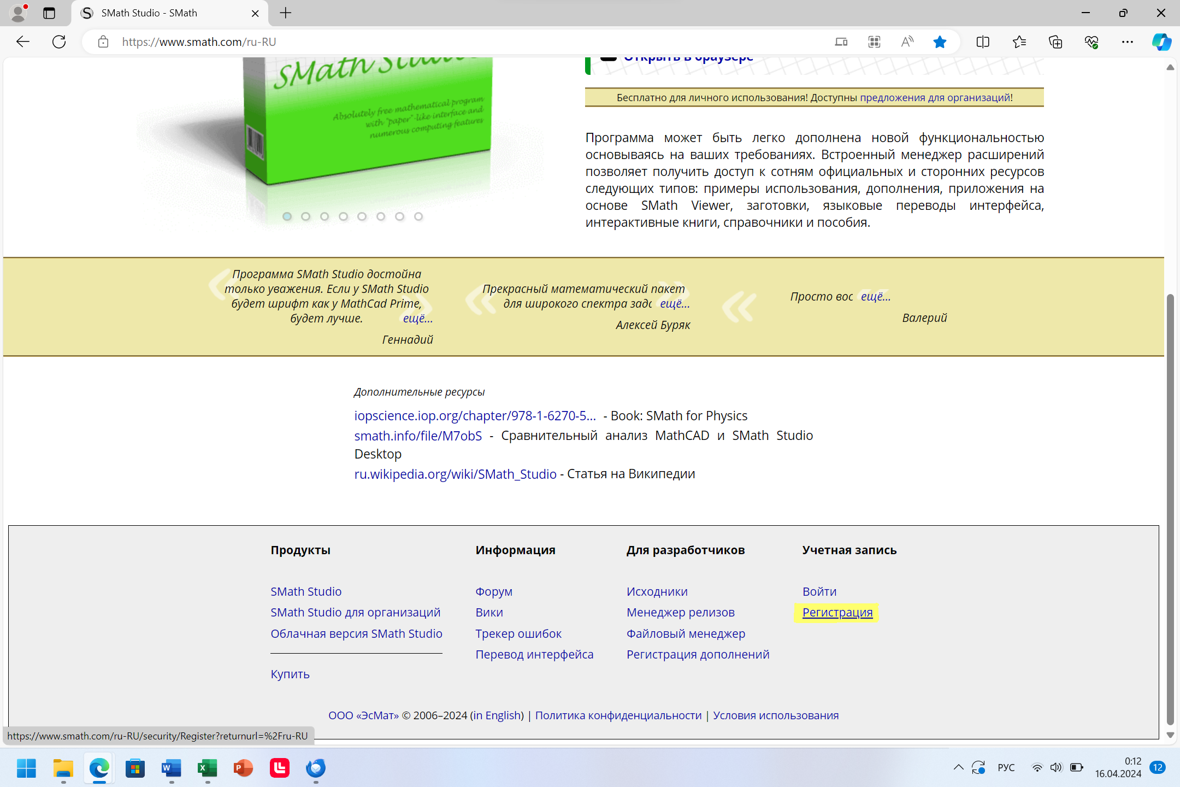Open Browser essentials heart icon
This screenshot has height=787, width=1180.
pyautogui.click(x=1091, y=42)
